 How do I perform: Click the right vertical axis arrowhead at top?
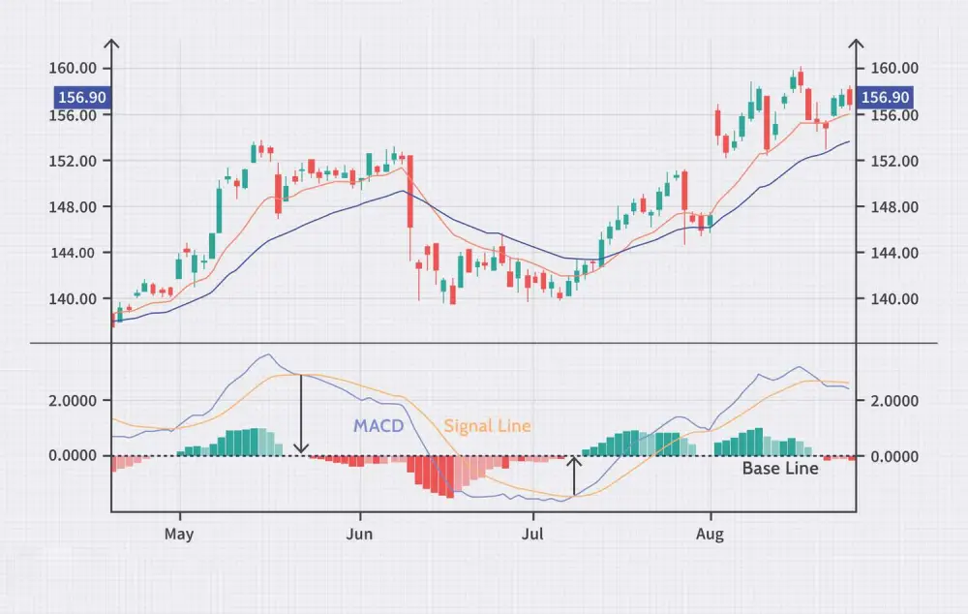click(855, 46)
